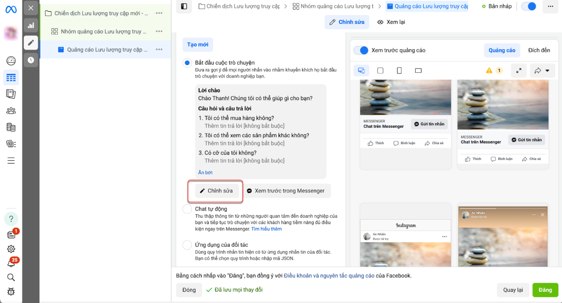Switch to the 'Đích đến' tab
The height and width of the screenshot is (303, 562).
[539, 50]
